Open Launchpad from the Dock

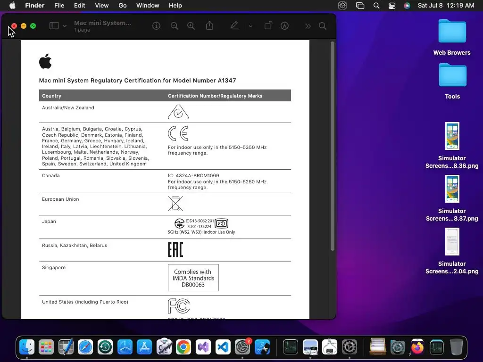[x=46, y=347]
